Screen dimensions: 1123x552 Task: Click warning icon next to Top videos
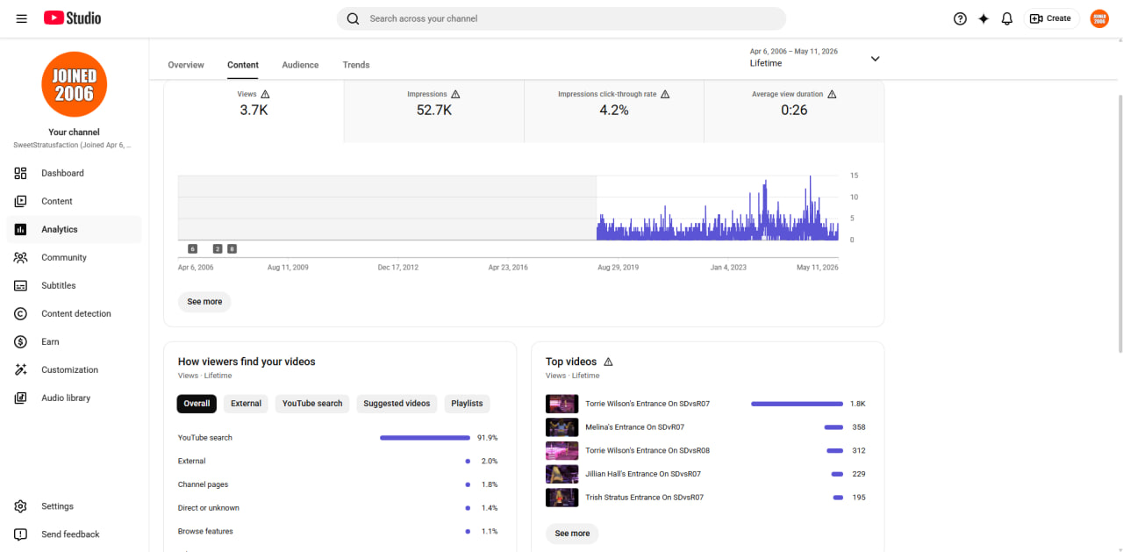(608, 362)
